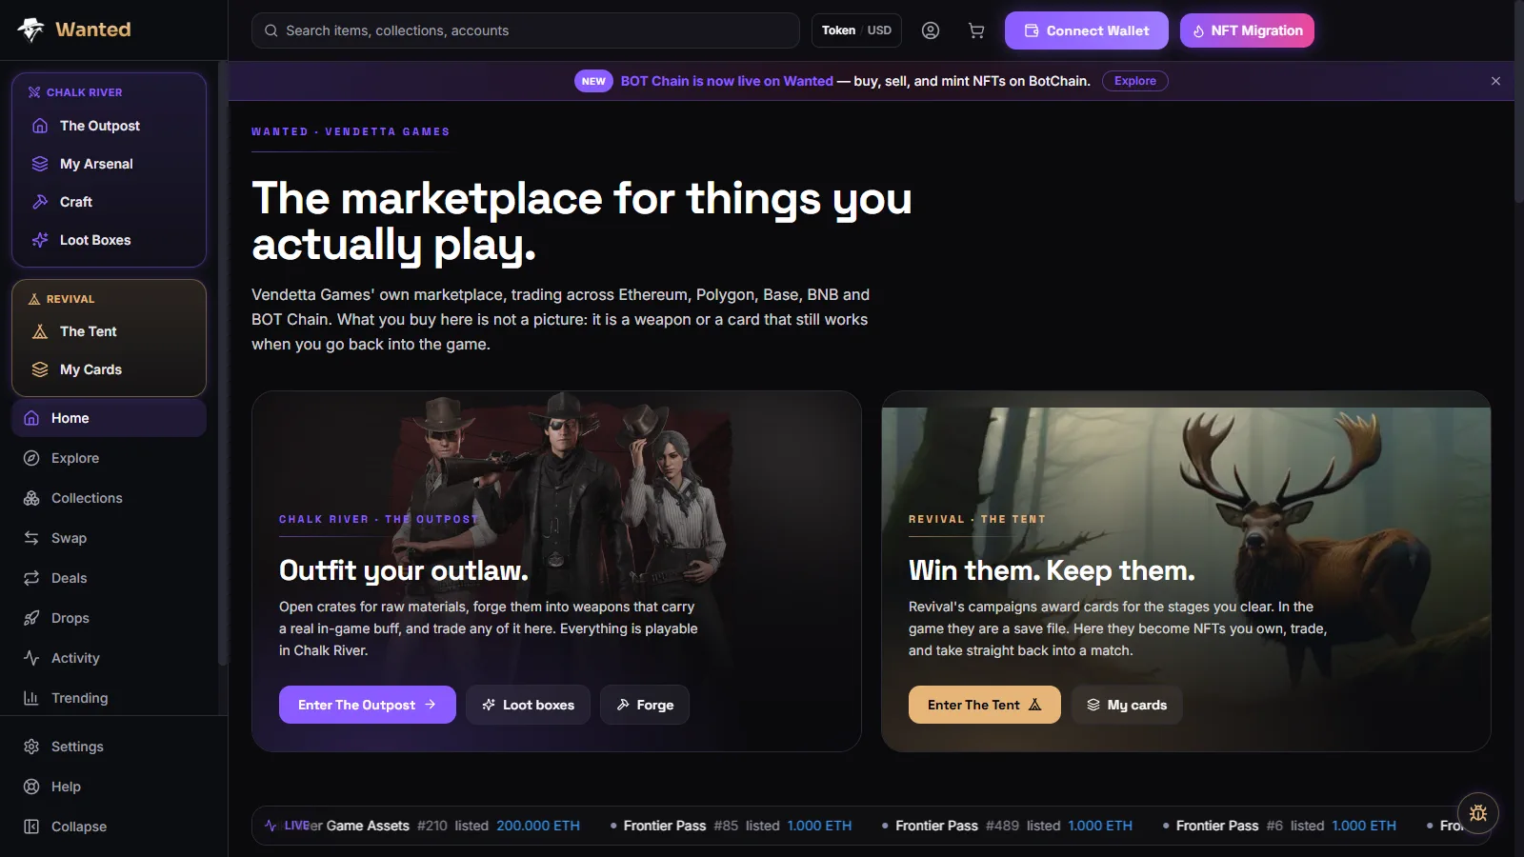Open the shopping cart icon

click(976, 30)
